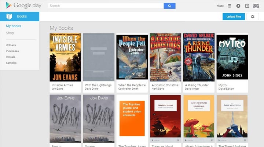Screen dimensions: 264x147
Task: Open the orange Toynbee journal cover
Action: [132, 118]
